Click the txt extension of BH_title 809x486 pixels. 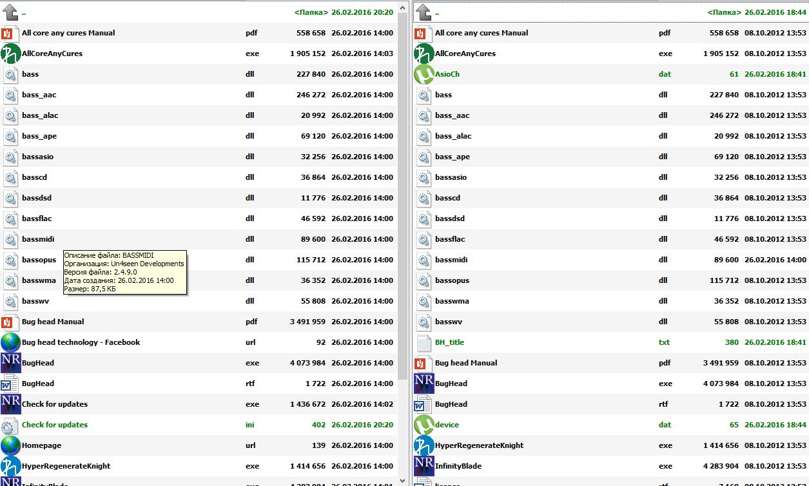pos(664,342)
